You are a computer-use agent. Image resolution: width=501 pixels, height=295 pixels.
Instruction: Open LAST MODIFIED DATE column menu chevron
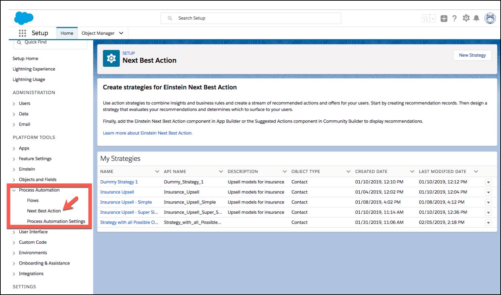coord(476,172)
